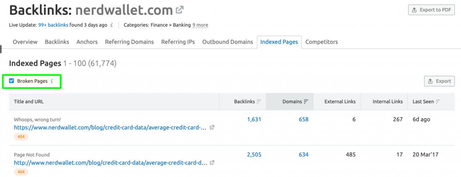Open the https nerdwallet average-credit-card URL link
461x177 pixels.
coord(111,127)
